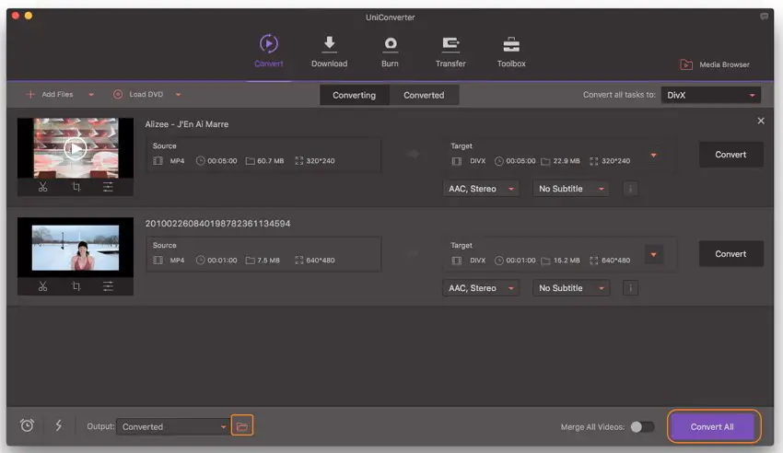
Task: Open the Burn section
Action: point(390,52)
